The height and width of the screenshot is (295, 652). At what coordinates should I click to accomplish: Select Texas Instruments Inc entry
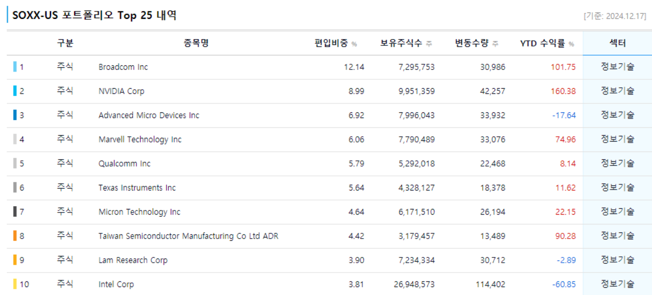coord(137,187)
